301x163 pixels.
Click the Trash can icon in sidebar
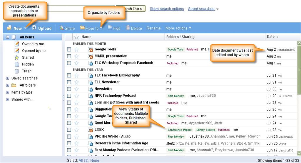click(x=17, y=71)
